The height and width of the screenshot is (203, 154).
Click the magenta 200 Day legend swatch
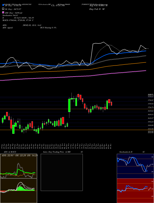click(x=3, y=12)
